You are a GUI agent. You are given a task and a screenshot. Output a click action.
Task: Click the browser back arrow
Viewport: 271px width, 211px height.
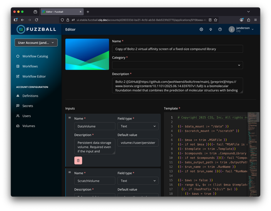click(x=23, y=20)
